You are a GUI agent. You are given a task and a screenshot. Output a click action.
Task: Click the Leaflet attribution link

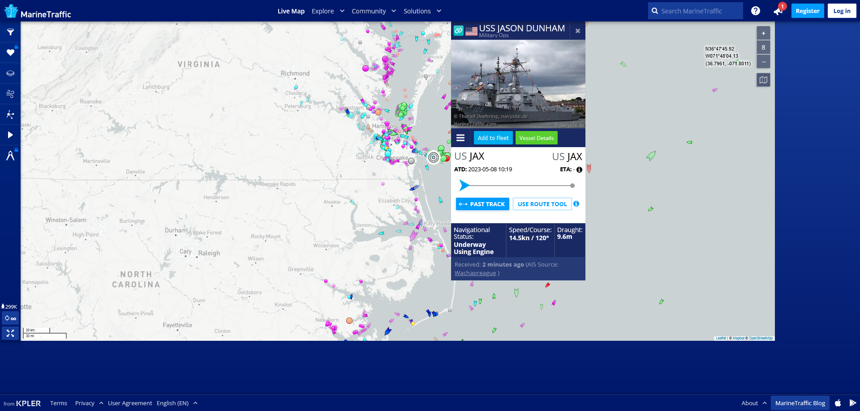click(x=721, y=338)
